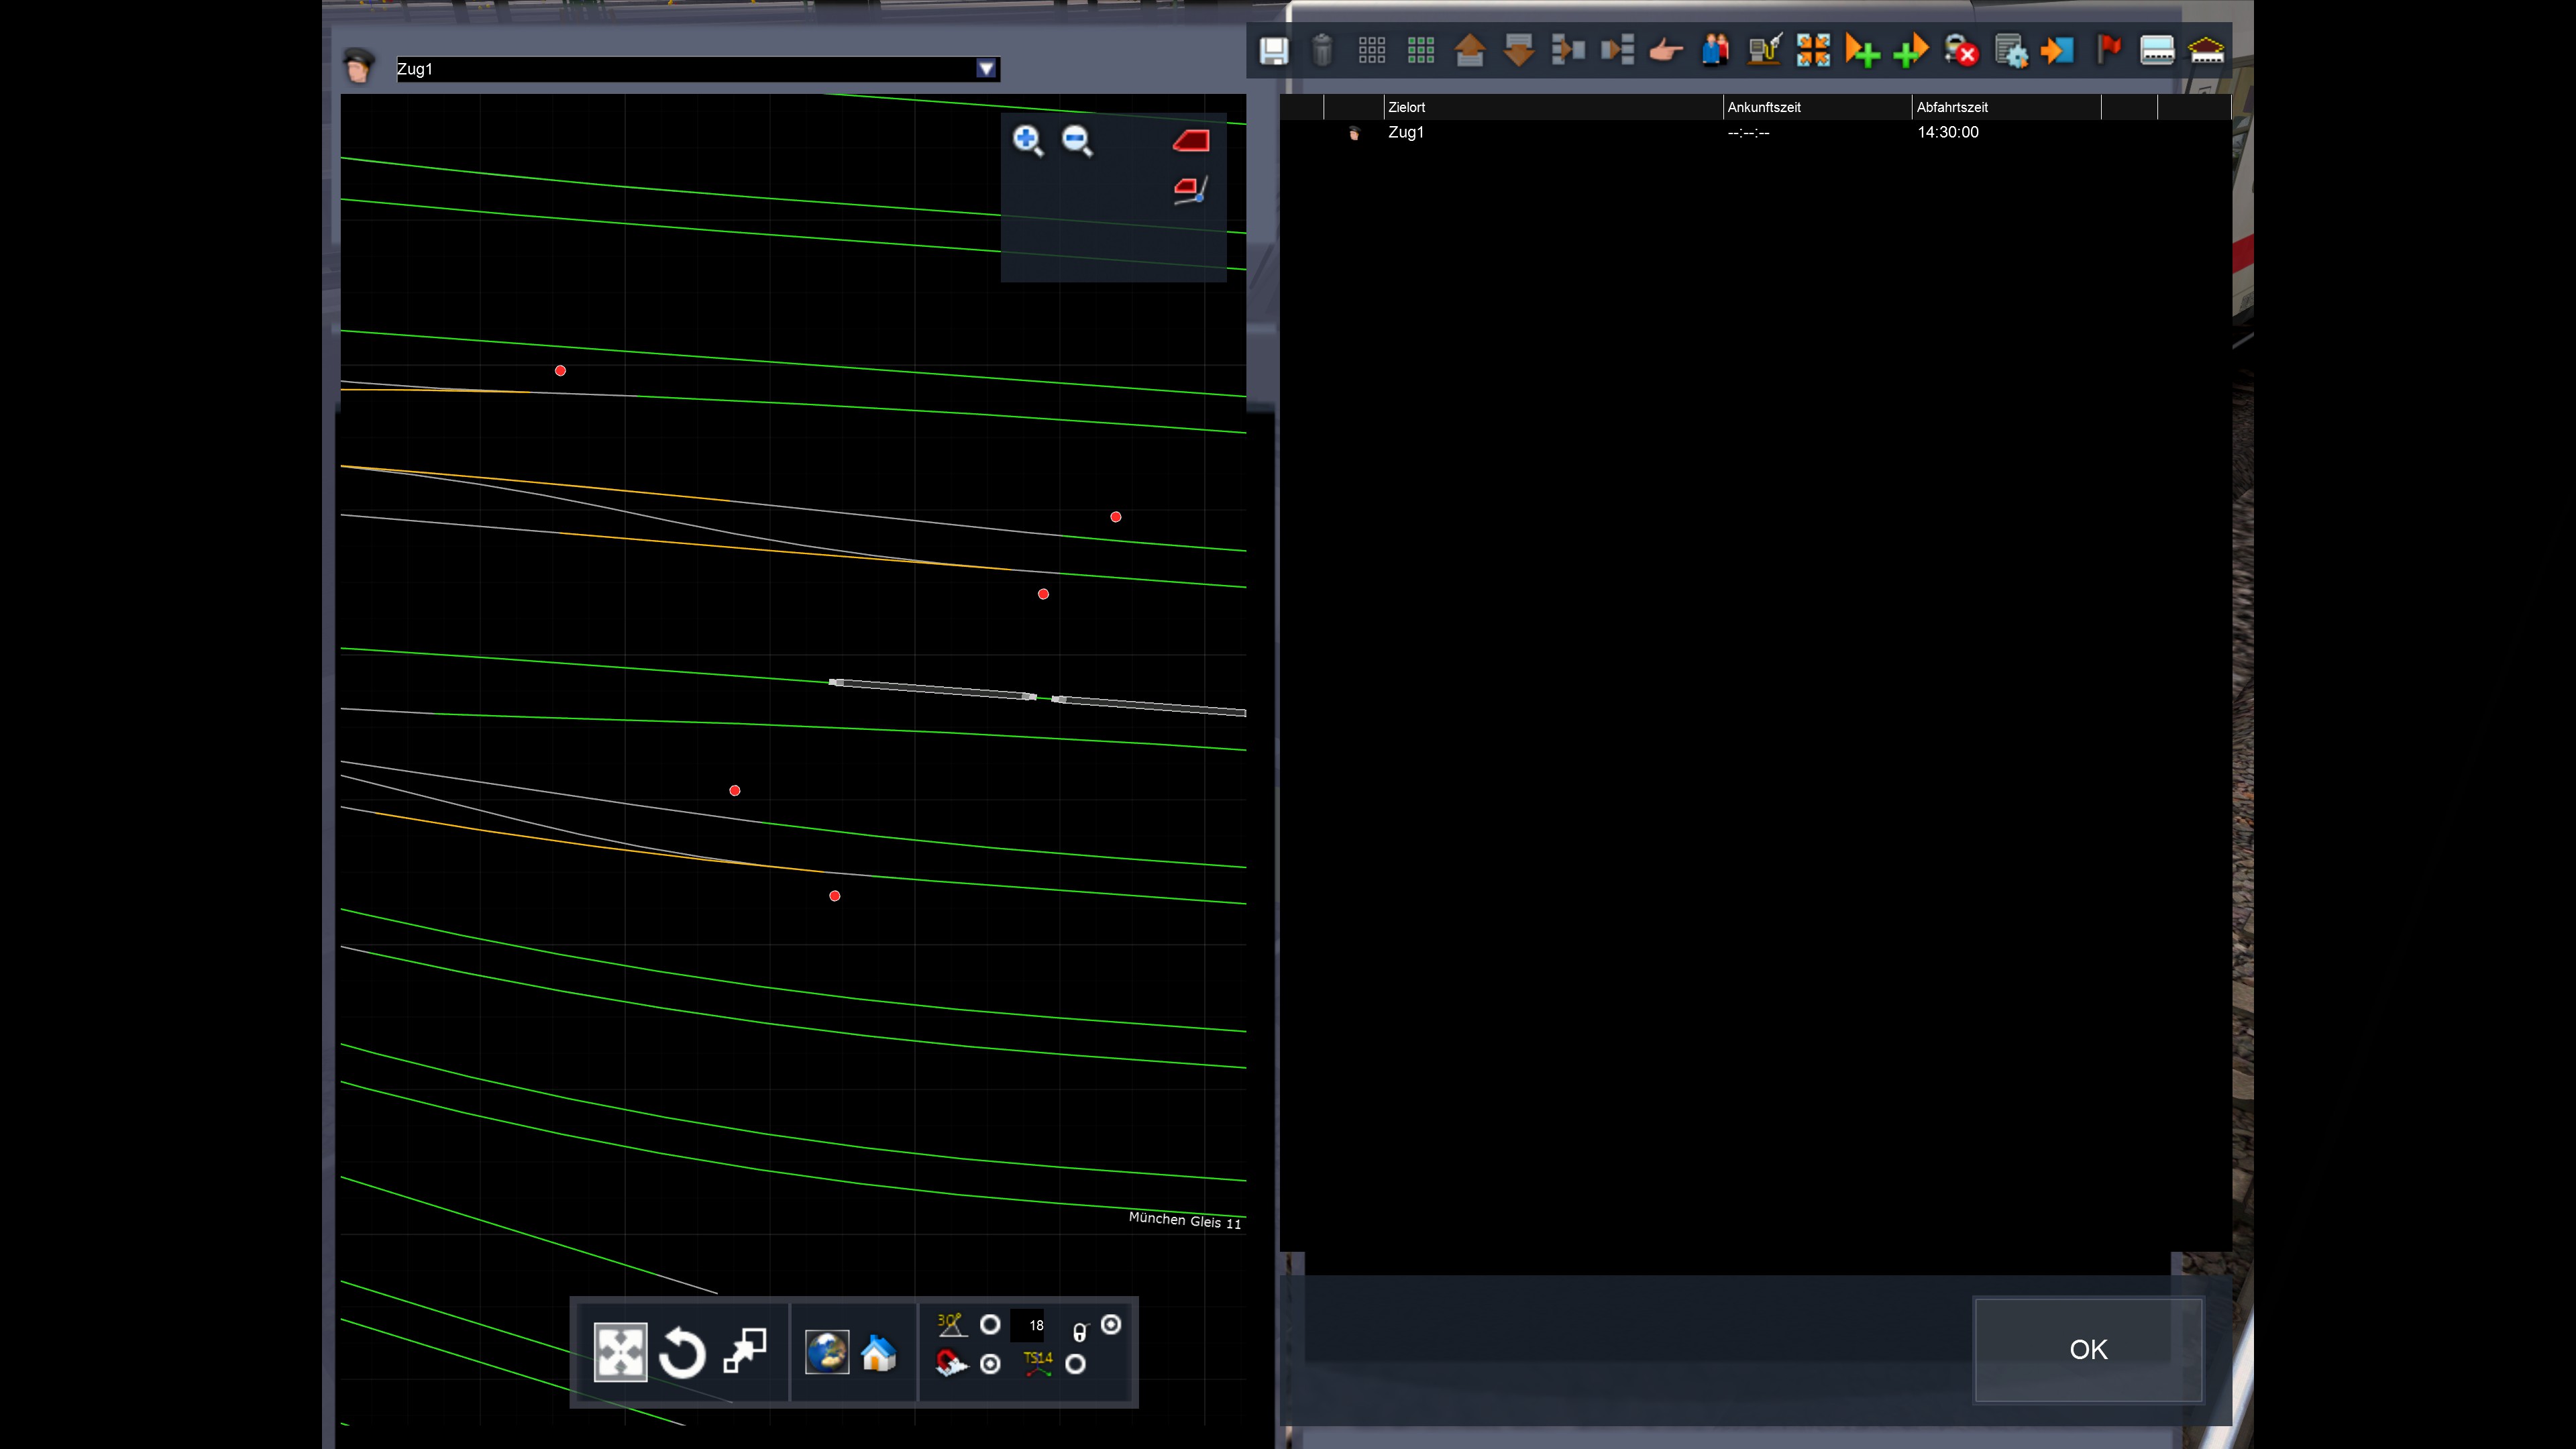Toggle the TS14 axis gizmo radio button

pos(1075,1363)
